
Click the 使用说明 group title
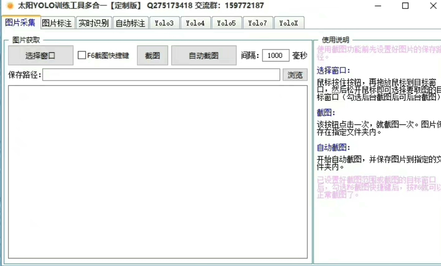point(335,40)
